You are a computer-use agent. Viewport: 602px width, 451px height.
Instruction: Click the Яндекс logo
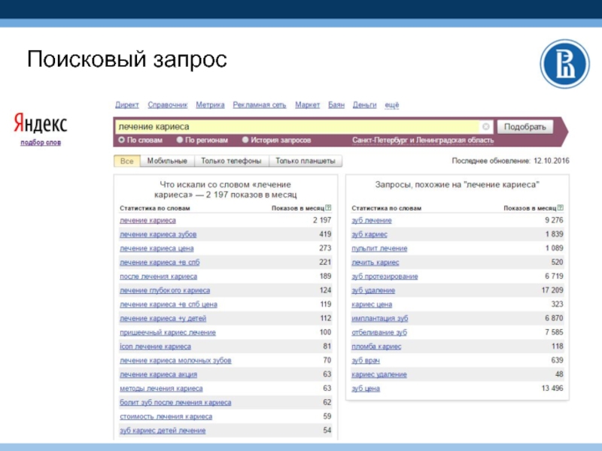[41, 123]
